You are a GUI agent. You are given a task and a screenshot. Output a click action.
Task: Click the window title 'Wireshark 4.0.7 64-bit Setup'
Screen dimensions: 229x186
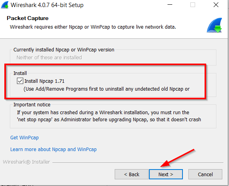point(47,5)
